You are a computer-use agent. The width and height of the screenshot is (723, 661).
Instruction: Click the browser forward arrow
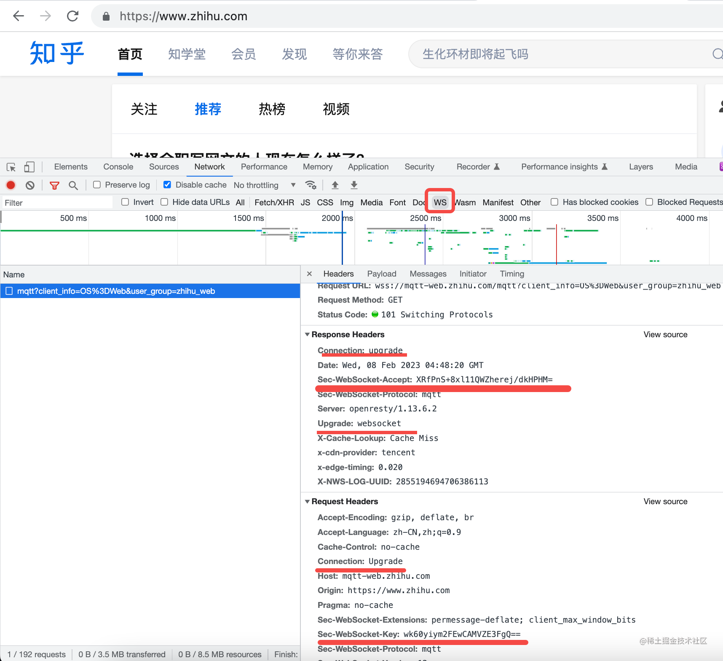click(x=46, y=16)
